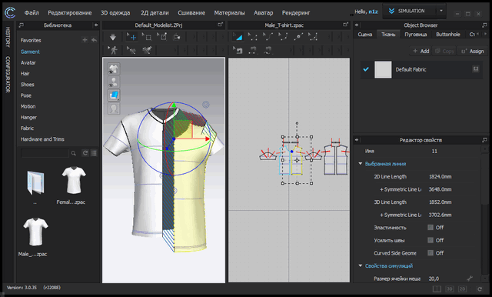Toggle the avatar display icon in 3D view
Screen dimensions: 492x297
(114, 82)
